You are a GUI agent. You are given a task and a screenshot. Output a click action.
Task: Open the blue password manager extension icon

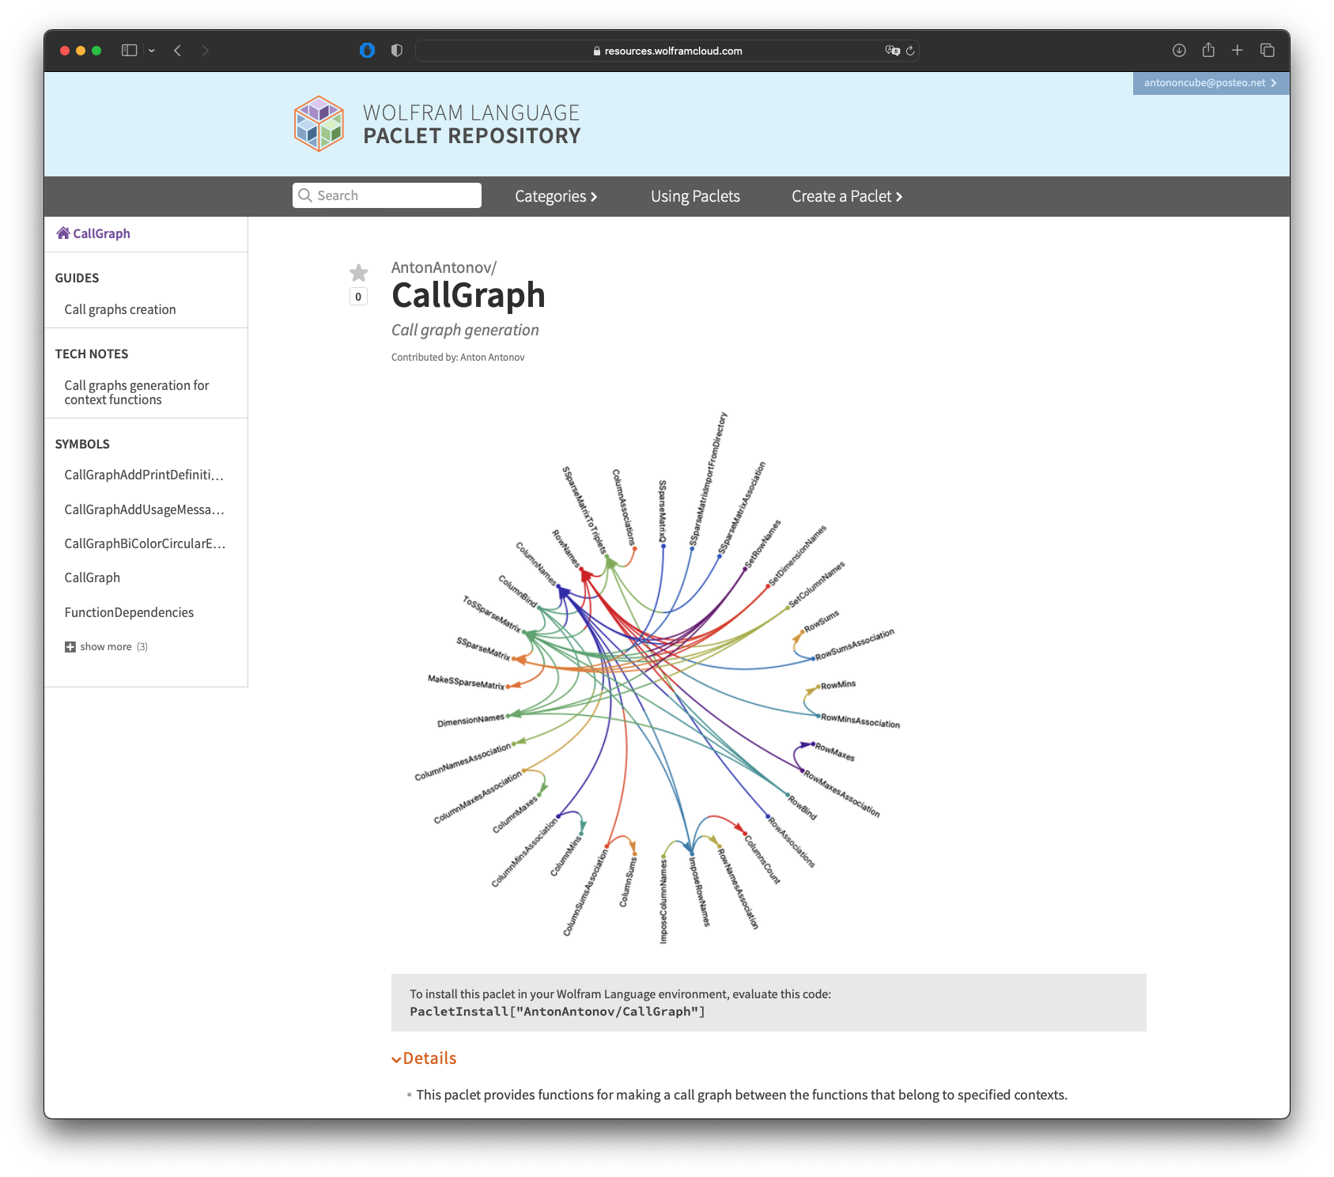(x=367, y=51)
